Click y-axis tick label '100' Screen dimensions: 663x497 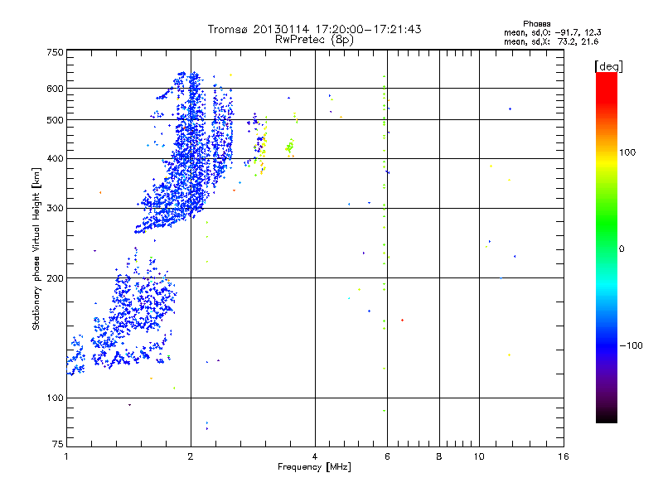pyautogui.click(x=55, y=398)
